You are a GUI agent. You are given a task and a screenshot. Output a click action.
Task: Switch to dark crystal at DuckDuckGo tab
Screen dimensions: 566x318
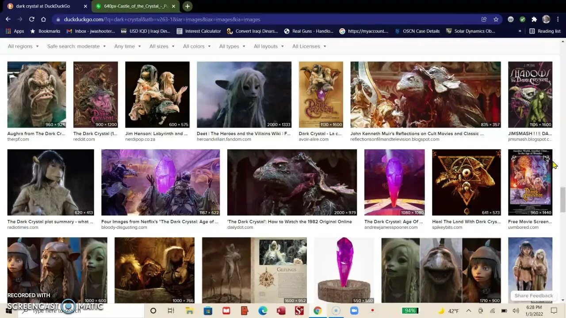47,6
